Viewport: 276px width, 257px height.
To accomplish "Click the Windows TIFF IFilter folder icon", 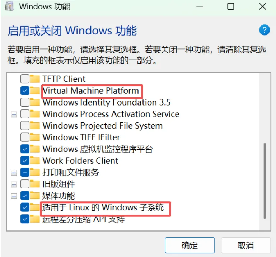I will pos(34,137).
